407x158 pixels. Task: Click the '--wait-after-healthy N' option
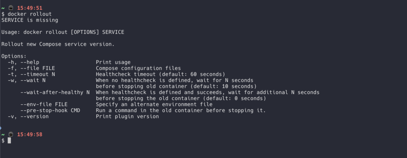(x=55, y=92)
